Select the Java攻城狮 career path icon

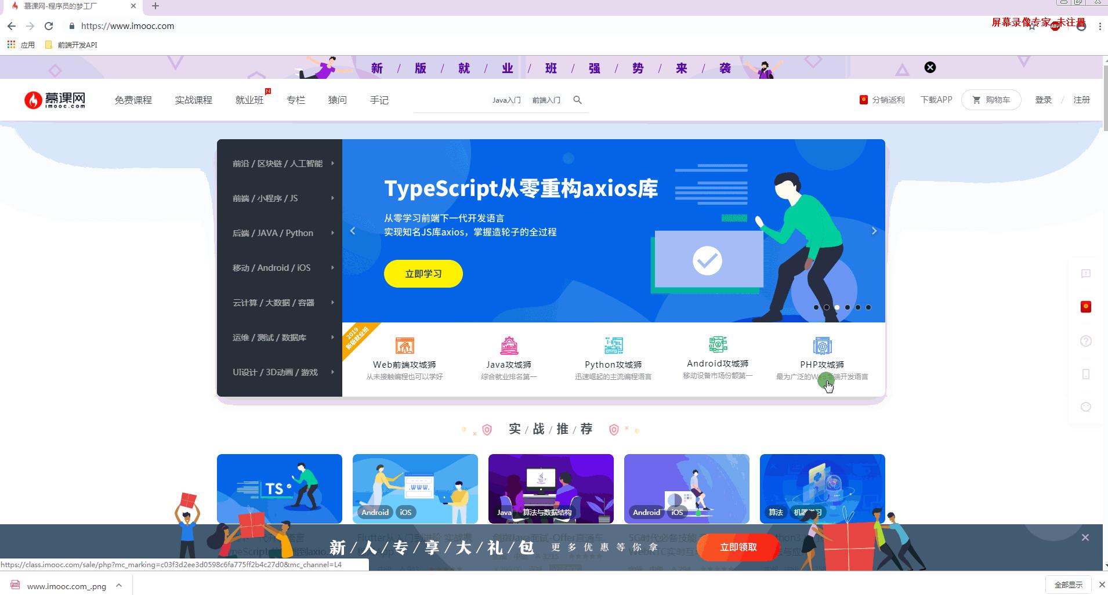click(x=509, y=345)
